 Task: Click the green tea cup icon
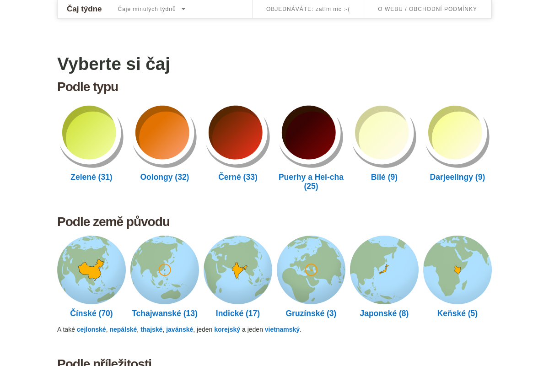91,136
